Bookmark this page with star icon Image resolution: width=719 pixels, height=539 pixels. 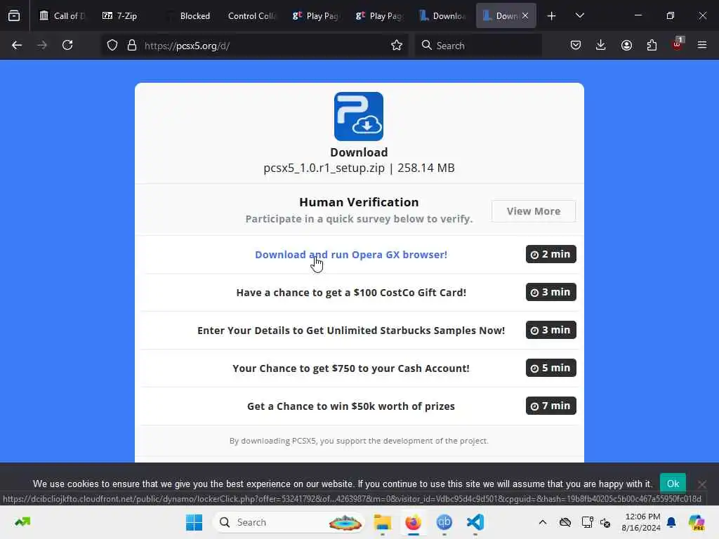point(396,45)
